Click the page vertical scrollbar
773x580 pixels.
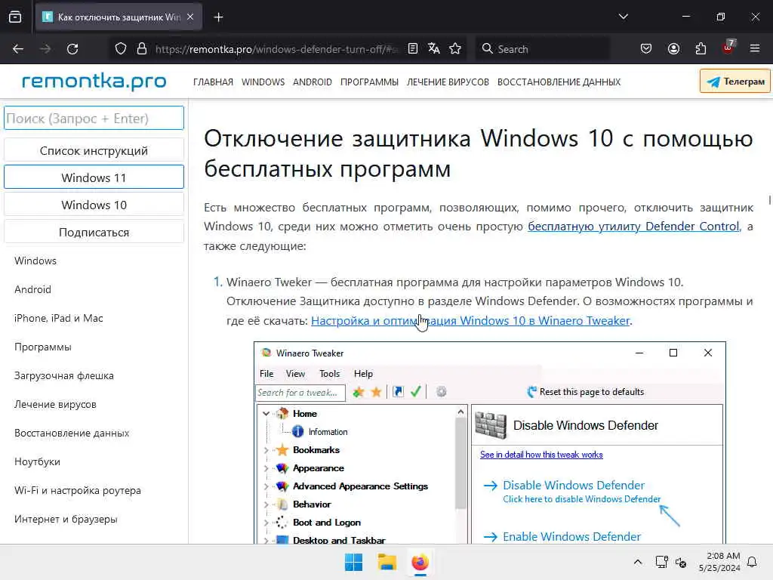[769, 199]
